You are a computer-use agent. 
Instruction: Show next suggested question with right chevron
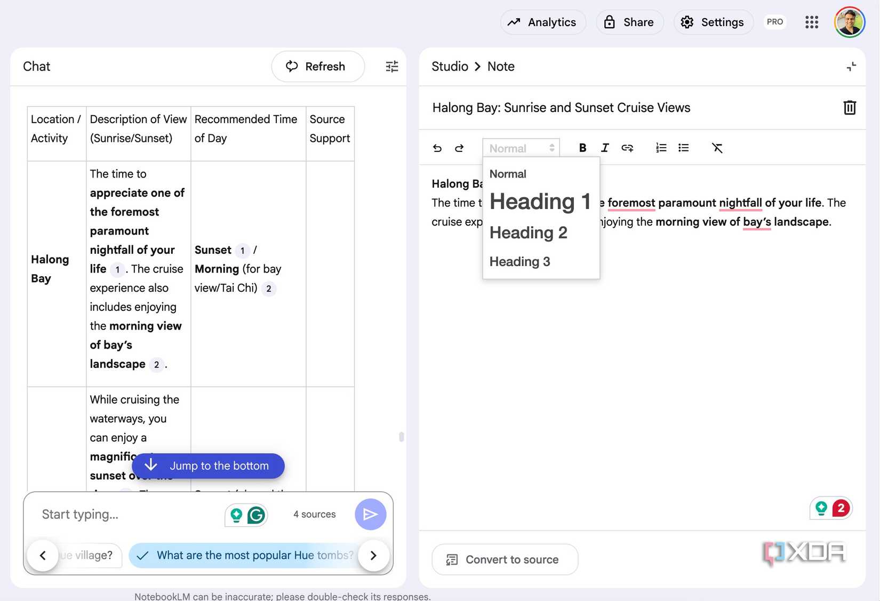373,555
